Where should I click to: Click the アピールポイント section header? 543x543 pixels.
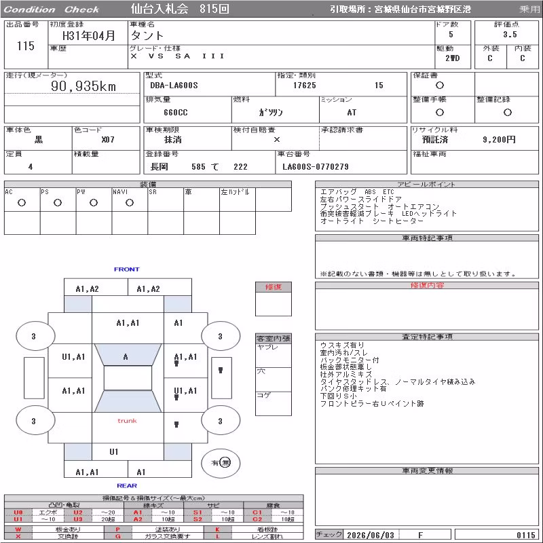[x=427, y=184]
